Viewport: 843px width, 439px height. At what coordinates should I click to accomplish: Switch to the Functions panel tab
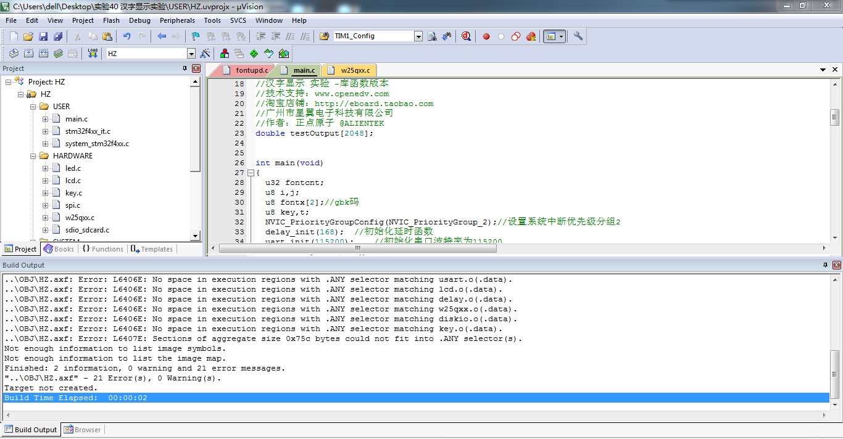tap(102, 249)
